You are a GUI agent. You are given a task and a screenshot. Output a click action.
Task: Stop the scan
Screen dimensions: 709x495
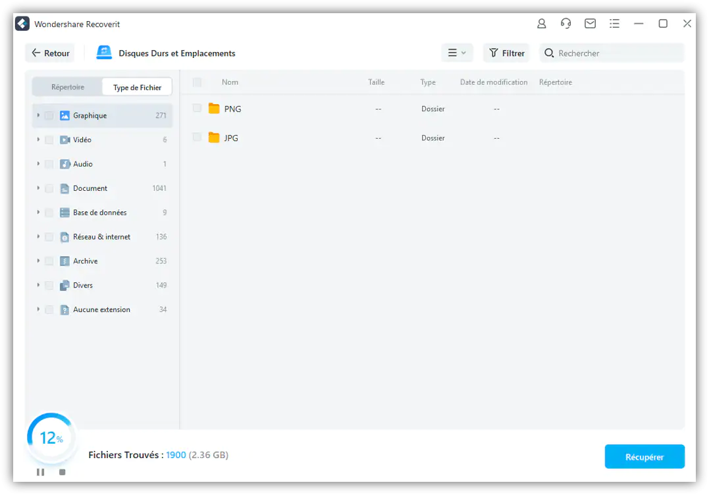coord(63,472)
